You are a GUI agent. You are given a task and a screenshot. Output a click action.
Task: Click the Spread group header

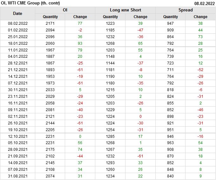185,10
